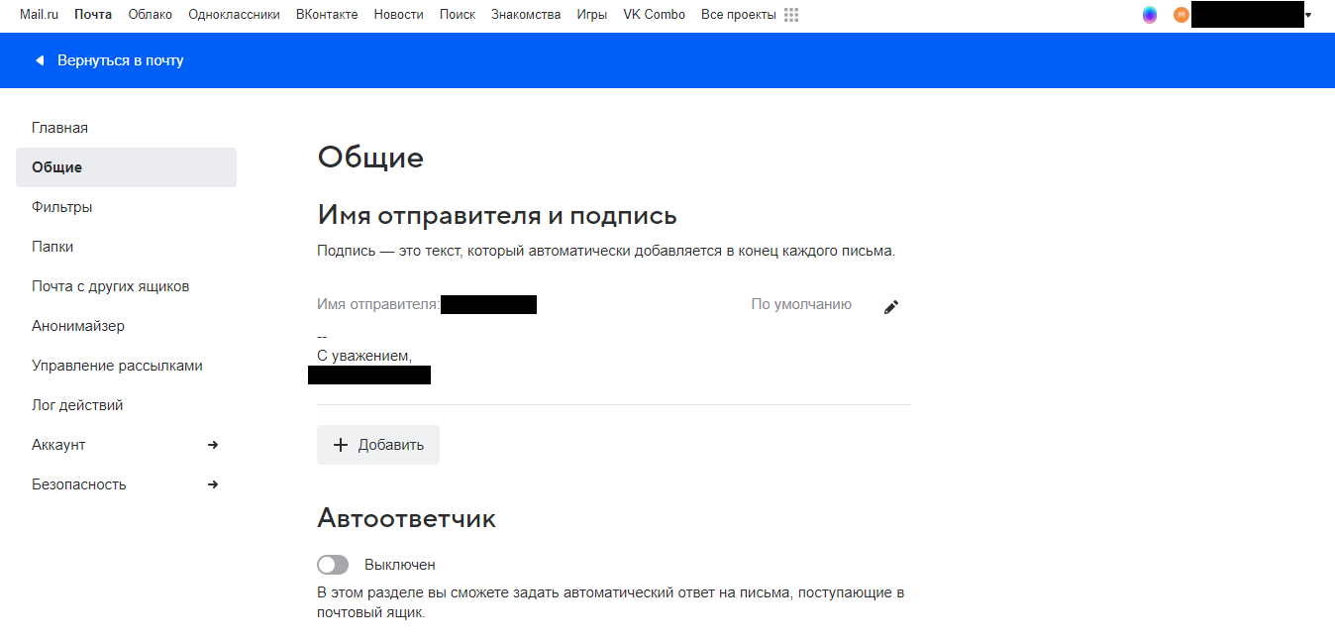This screenshot has height=642, width=1335.
Task: Click the back arrow beside 'Вернуться в почту'
Action: coord(40,59)
